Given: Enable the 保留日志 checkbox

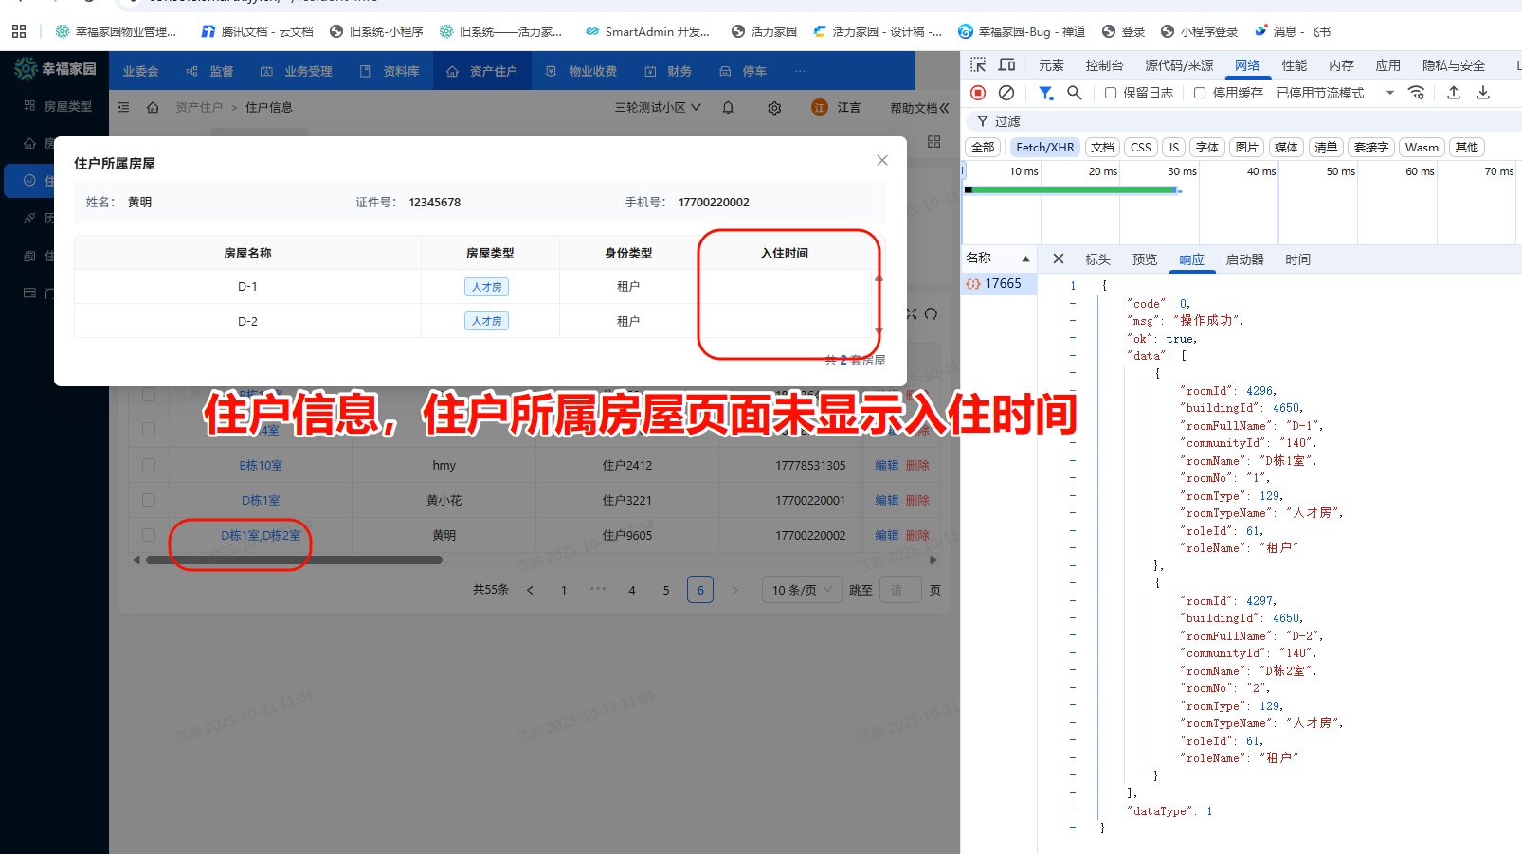Looking at the screenshot, I should [x=1111, y=92].
